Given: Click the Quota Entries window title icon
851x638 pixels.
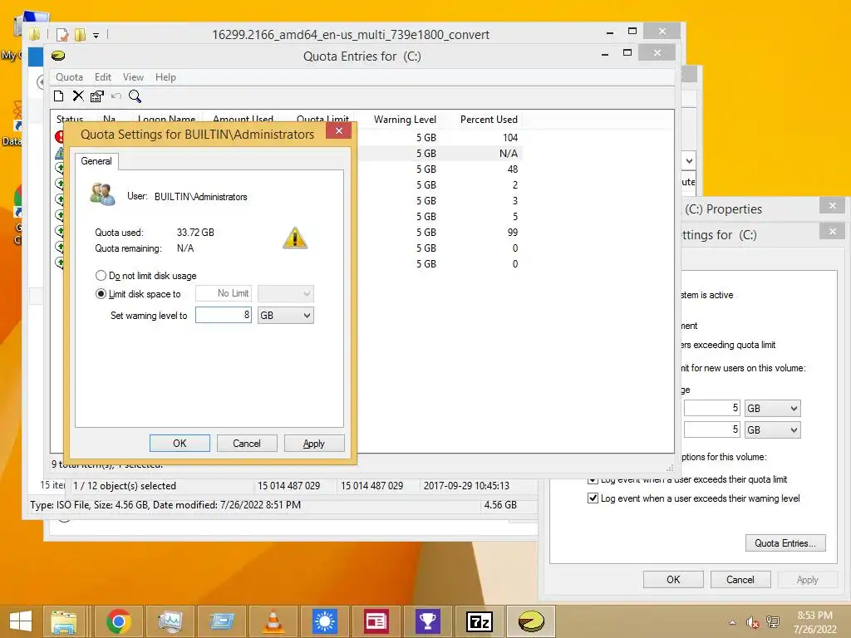Looking at the screenshot, I should point(58,56).
